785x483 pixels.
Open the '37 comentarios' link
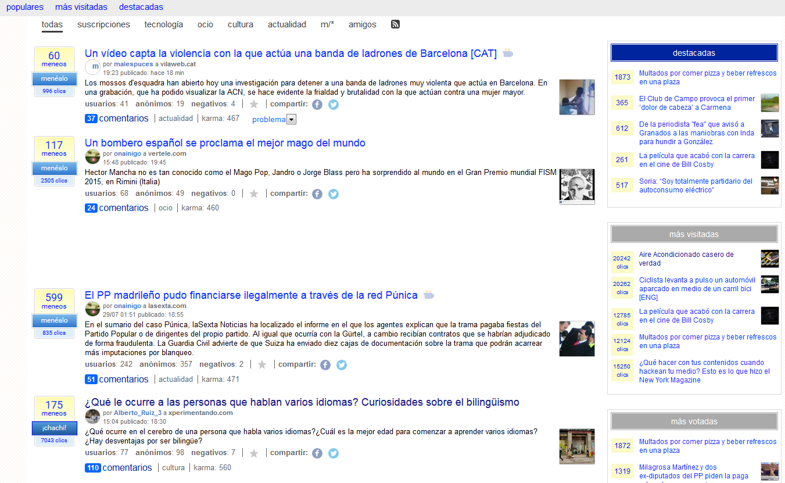(x=117, y=119)
